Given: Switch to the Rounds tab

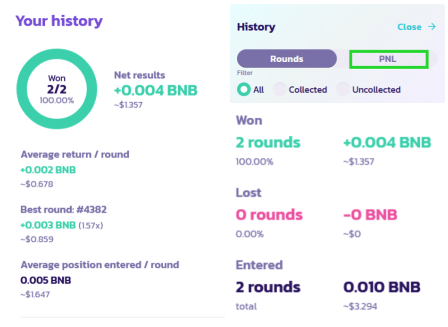Looking at the screenshot, I should 287,59.
